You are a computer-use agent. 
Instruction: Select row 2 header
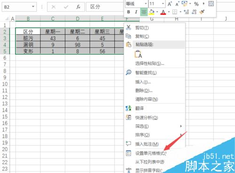(5, 32)
